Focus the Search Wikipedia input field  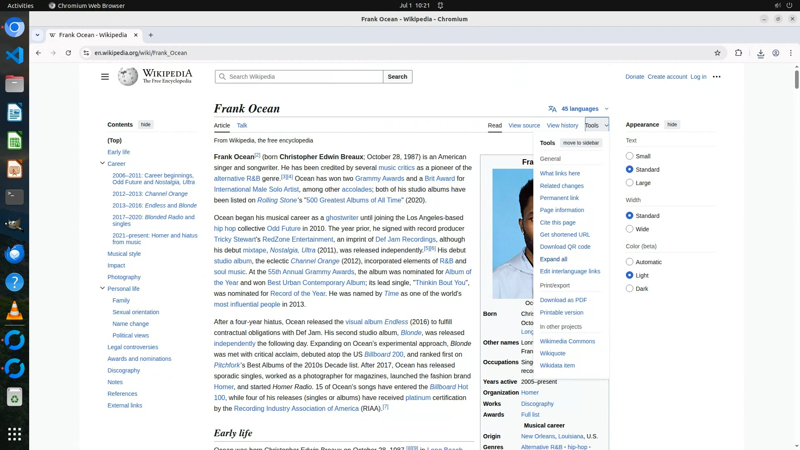[304, 77]
